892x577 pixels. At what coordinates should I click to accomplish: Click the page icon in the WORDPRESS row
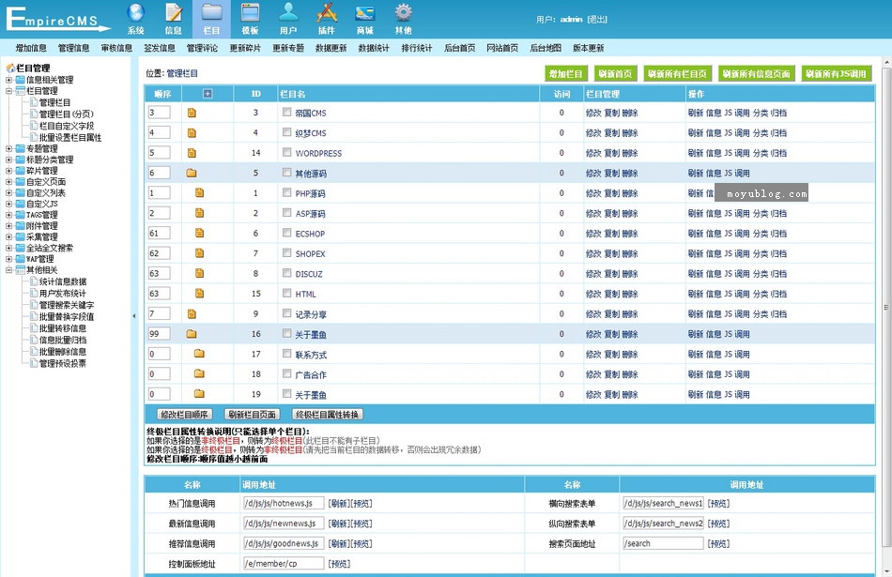click(x=192, y=153)
